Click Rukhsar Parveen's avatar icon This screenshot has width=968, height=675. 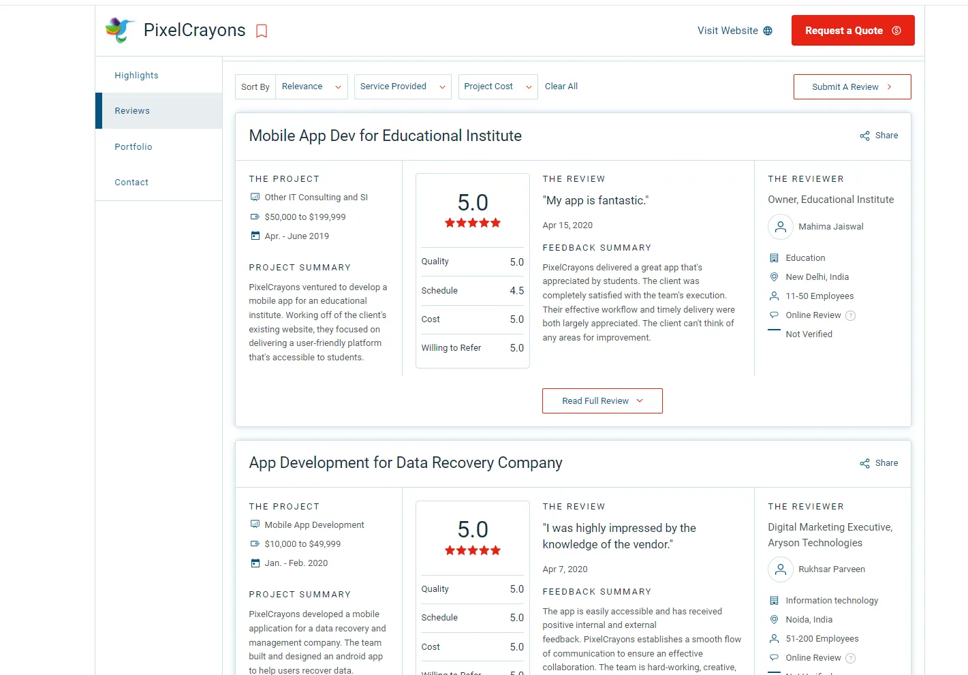(x=781, y=569)
